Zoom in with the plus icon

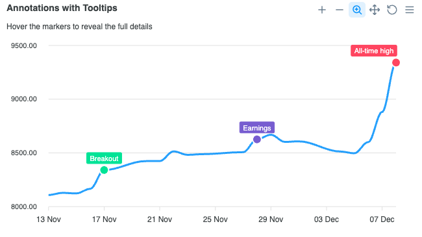point(322,10)
